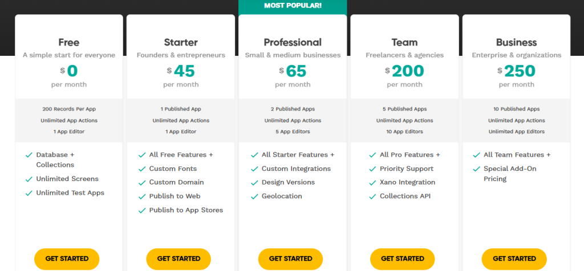Click checkmark icon beside Custom Fonts
Image resolution: width=584 pixels, height=271 pixels.
click(141, 169)
